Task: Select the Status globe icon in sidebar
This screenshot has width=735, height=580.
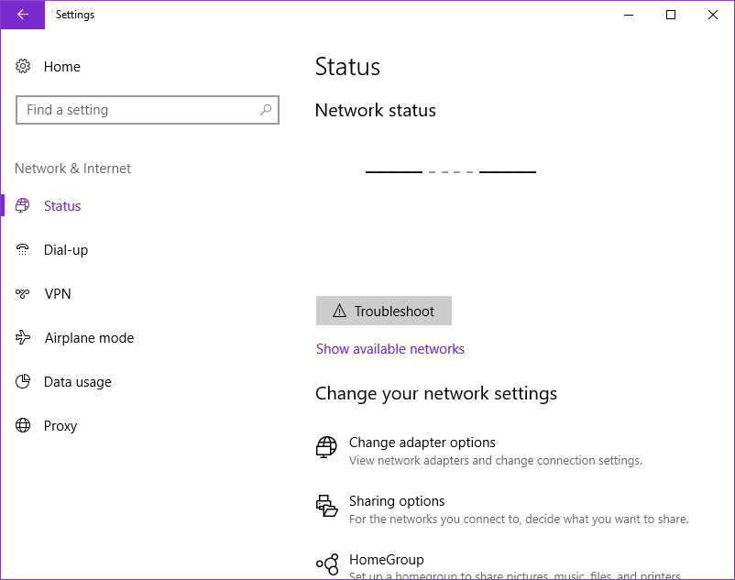Action: click(x=23, y=205)
